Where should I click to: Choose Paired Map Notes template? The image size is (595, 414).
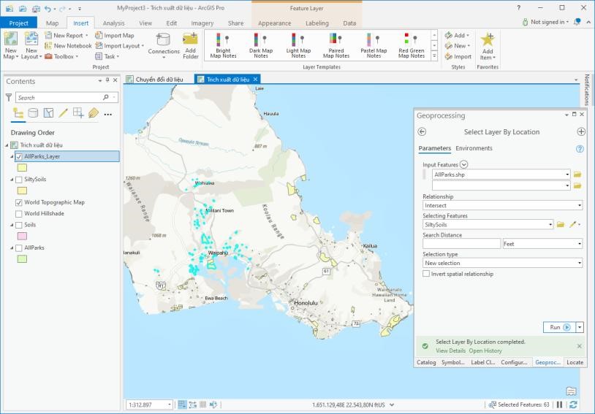336,45
